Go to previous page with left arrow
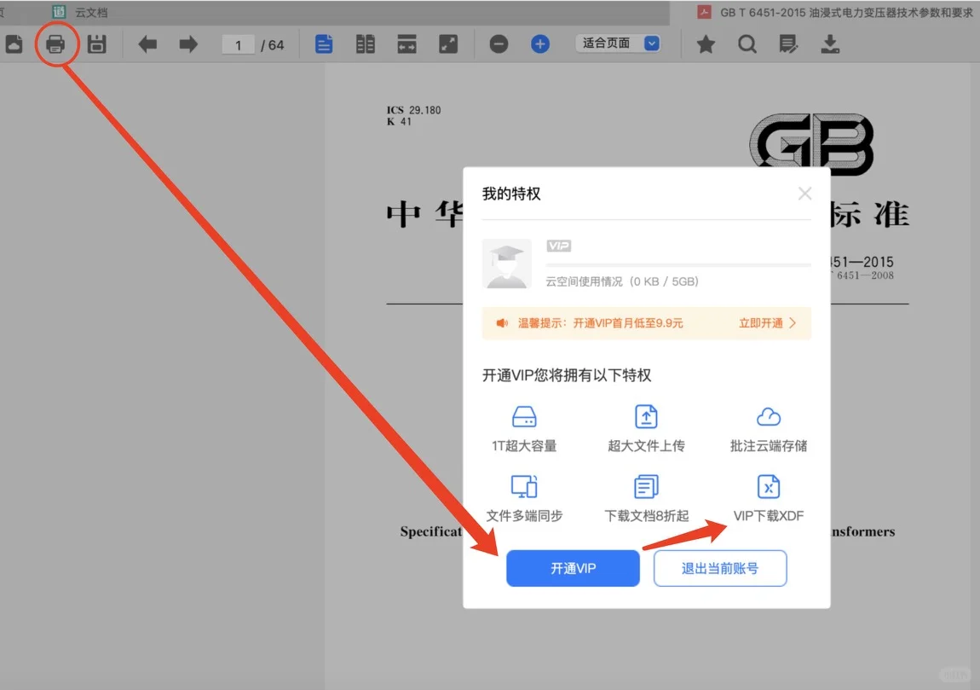Image resolution: width=980 pixels, height=690 pixels. pyautogui.click(x=147, y=44)
